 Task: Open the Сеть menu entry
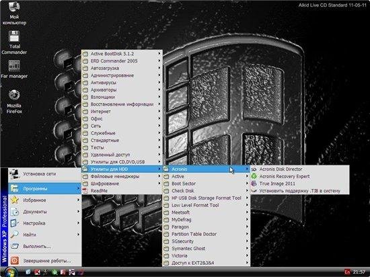(122, 126)
